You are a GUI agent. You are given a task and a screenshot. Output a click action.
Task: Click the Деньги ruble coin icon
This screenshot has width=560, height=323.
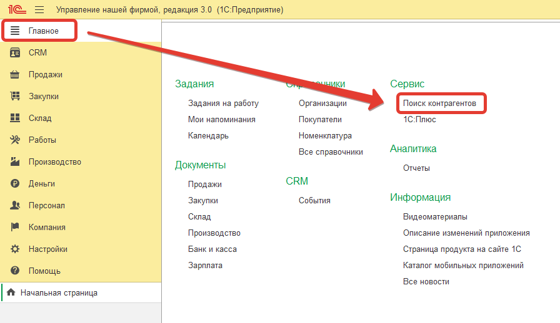14,183
